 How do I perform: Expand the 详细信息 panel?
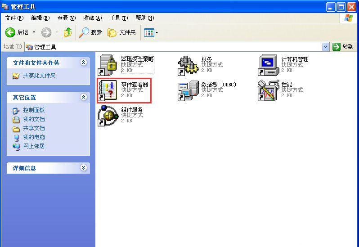[83, 168]
